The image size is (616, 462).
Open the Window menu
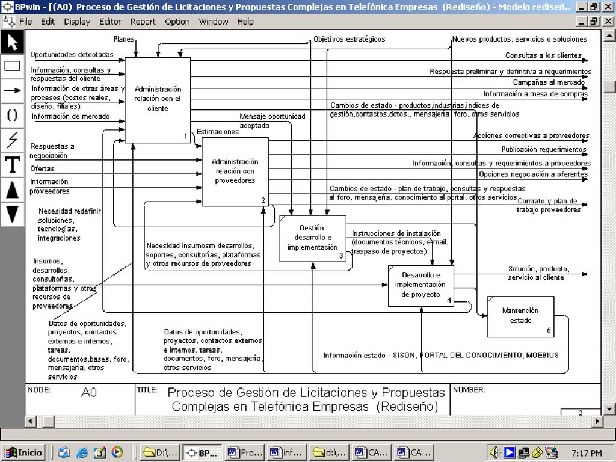(x=214, y=22)
